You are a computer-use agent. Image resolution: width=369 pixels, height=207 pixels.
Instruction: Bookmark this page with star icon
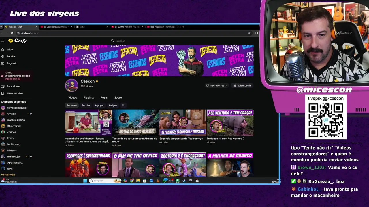click(x=249, y=33)
